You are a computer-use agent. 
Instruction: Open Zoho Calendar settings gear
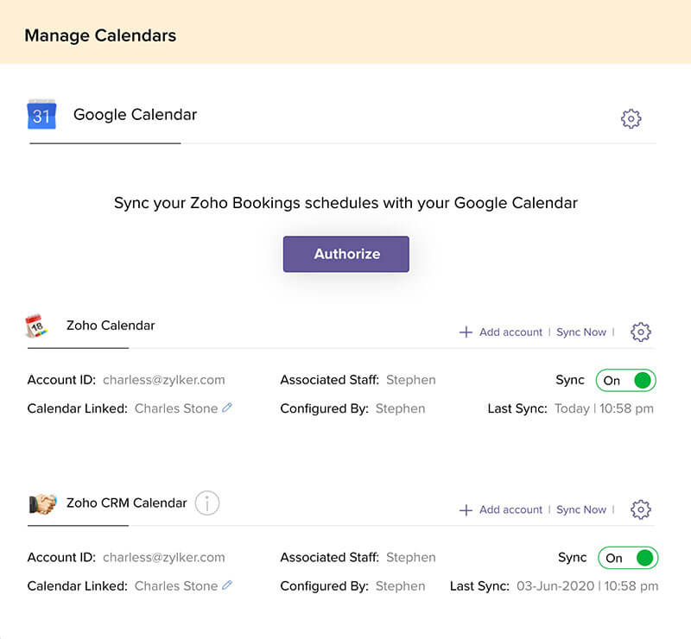point(640,332)
